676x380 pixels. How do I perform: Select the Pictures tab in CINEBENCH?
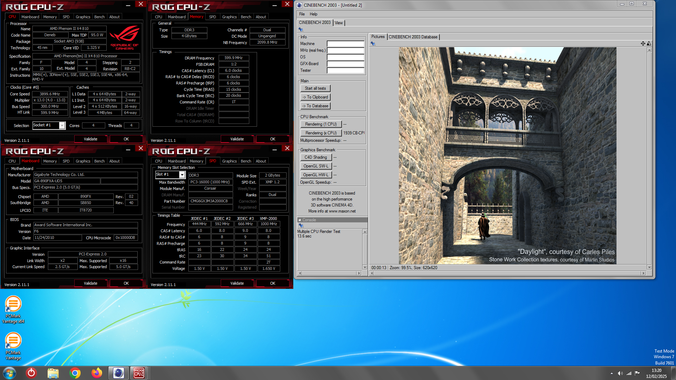(378, 37)
